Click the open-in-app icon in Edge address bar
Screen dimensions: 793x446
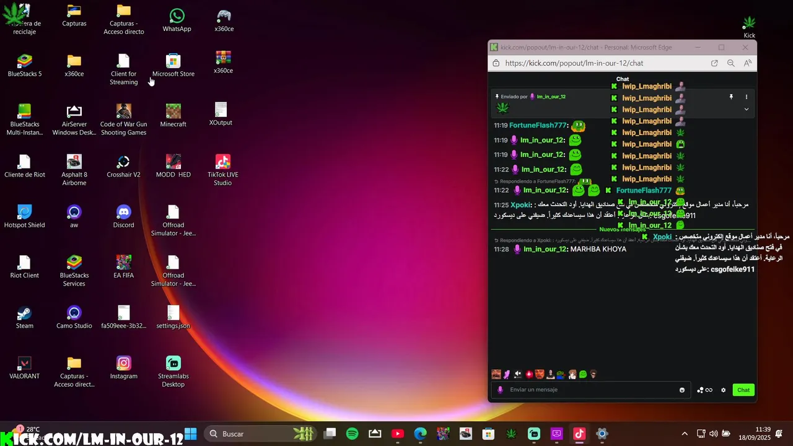tap(714, 63)
